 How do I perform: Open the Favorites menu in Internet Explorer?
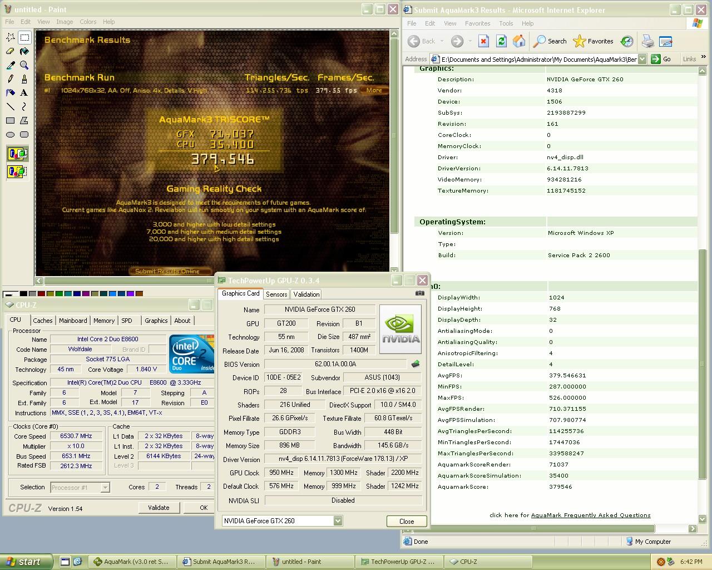coord(478,23)
